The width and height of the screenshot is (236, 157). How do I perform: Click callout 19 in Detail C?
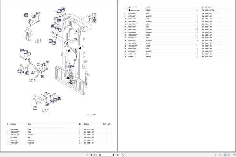pos(47,104)
